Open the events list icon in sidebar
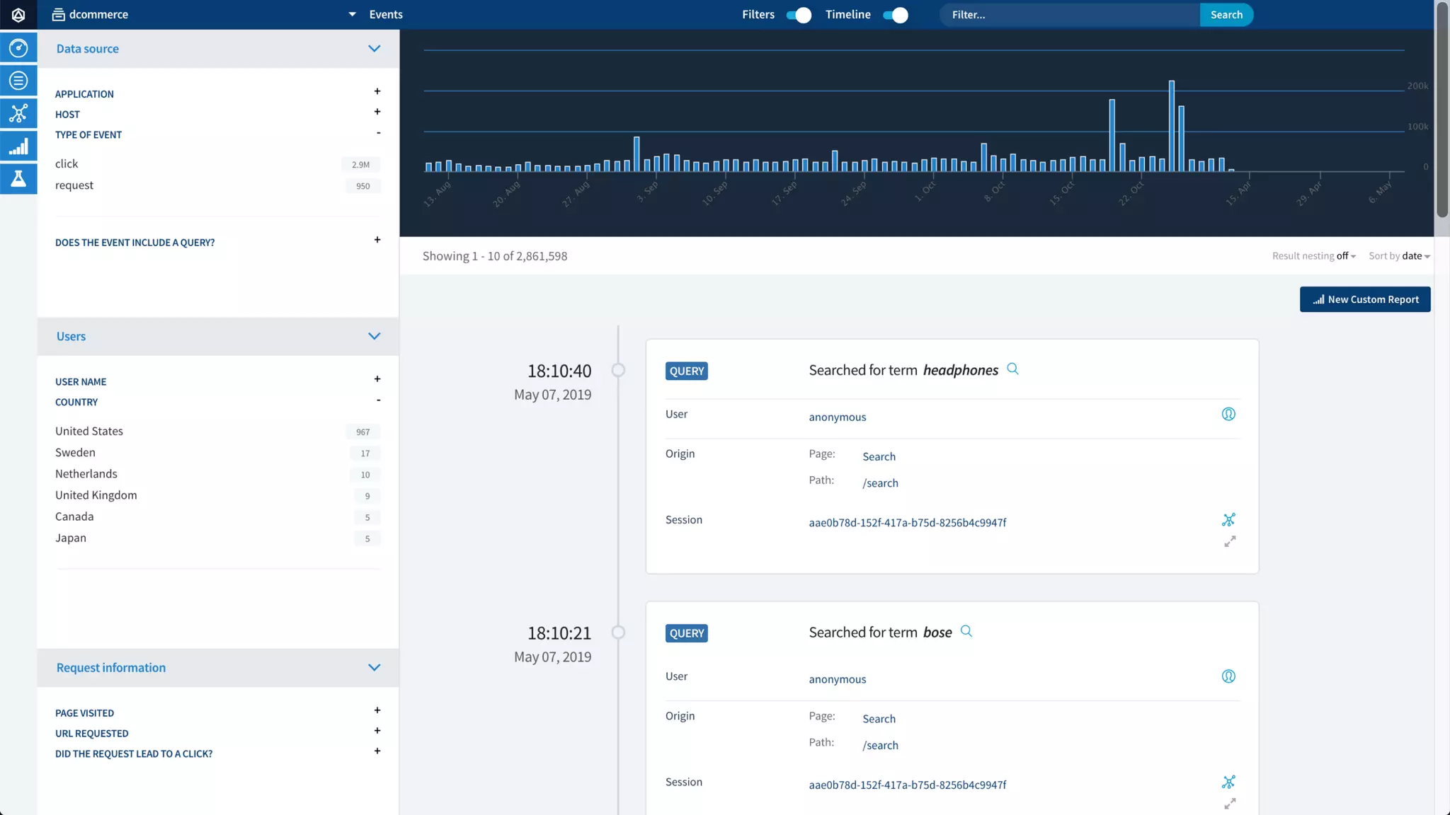The height and width of the screenshot is (815, 1450). coord(18,81)
